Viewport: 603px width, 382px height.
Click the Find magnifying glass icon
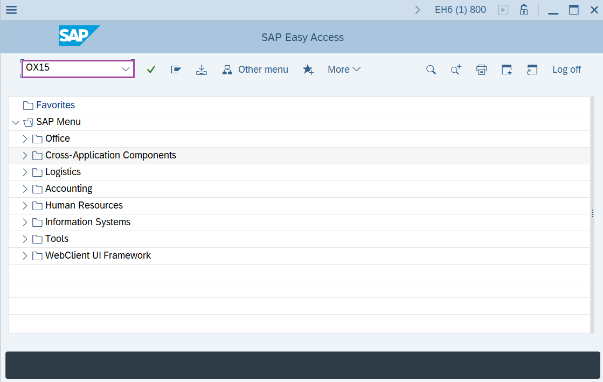pos(431,69)
